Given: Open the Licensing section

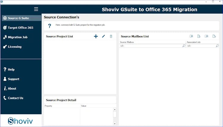Looking at the screenshot, I should 15,47.
